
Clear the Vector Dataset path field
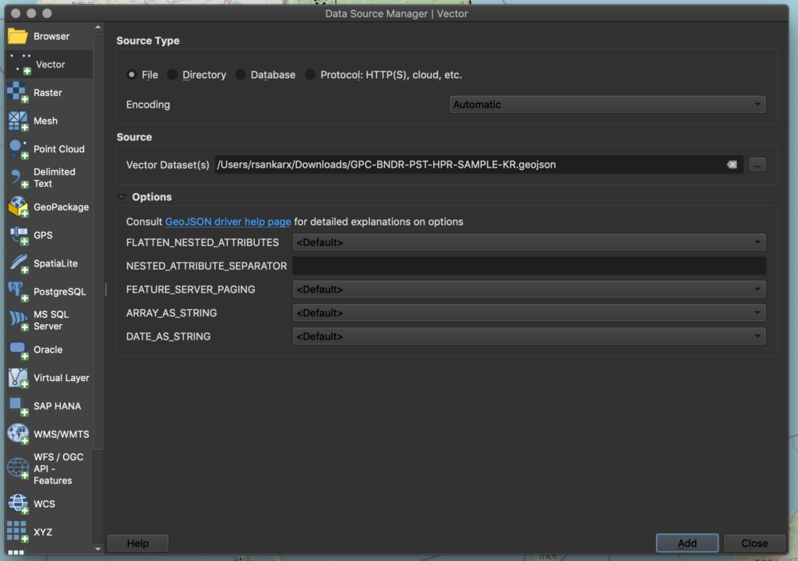[x=731, y=164]
